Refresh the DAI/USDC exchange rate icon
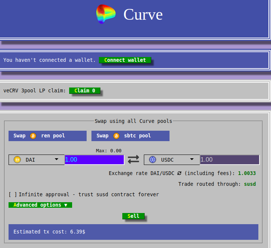The height and width of the screenshot is (248, 271). click(x=179, y=173)
